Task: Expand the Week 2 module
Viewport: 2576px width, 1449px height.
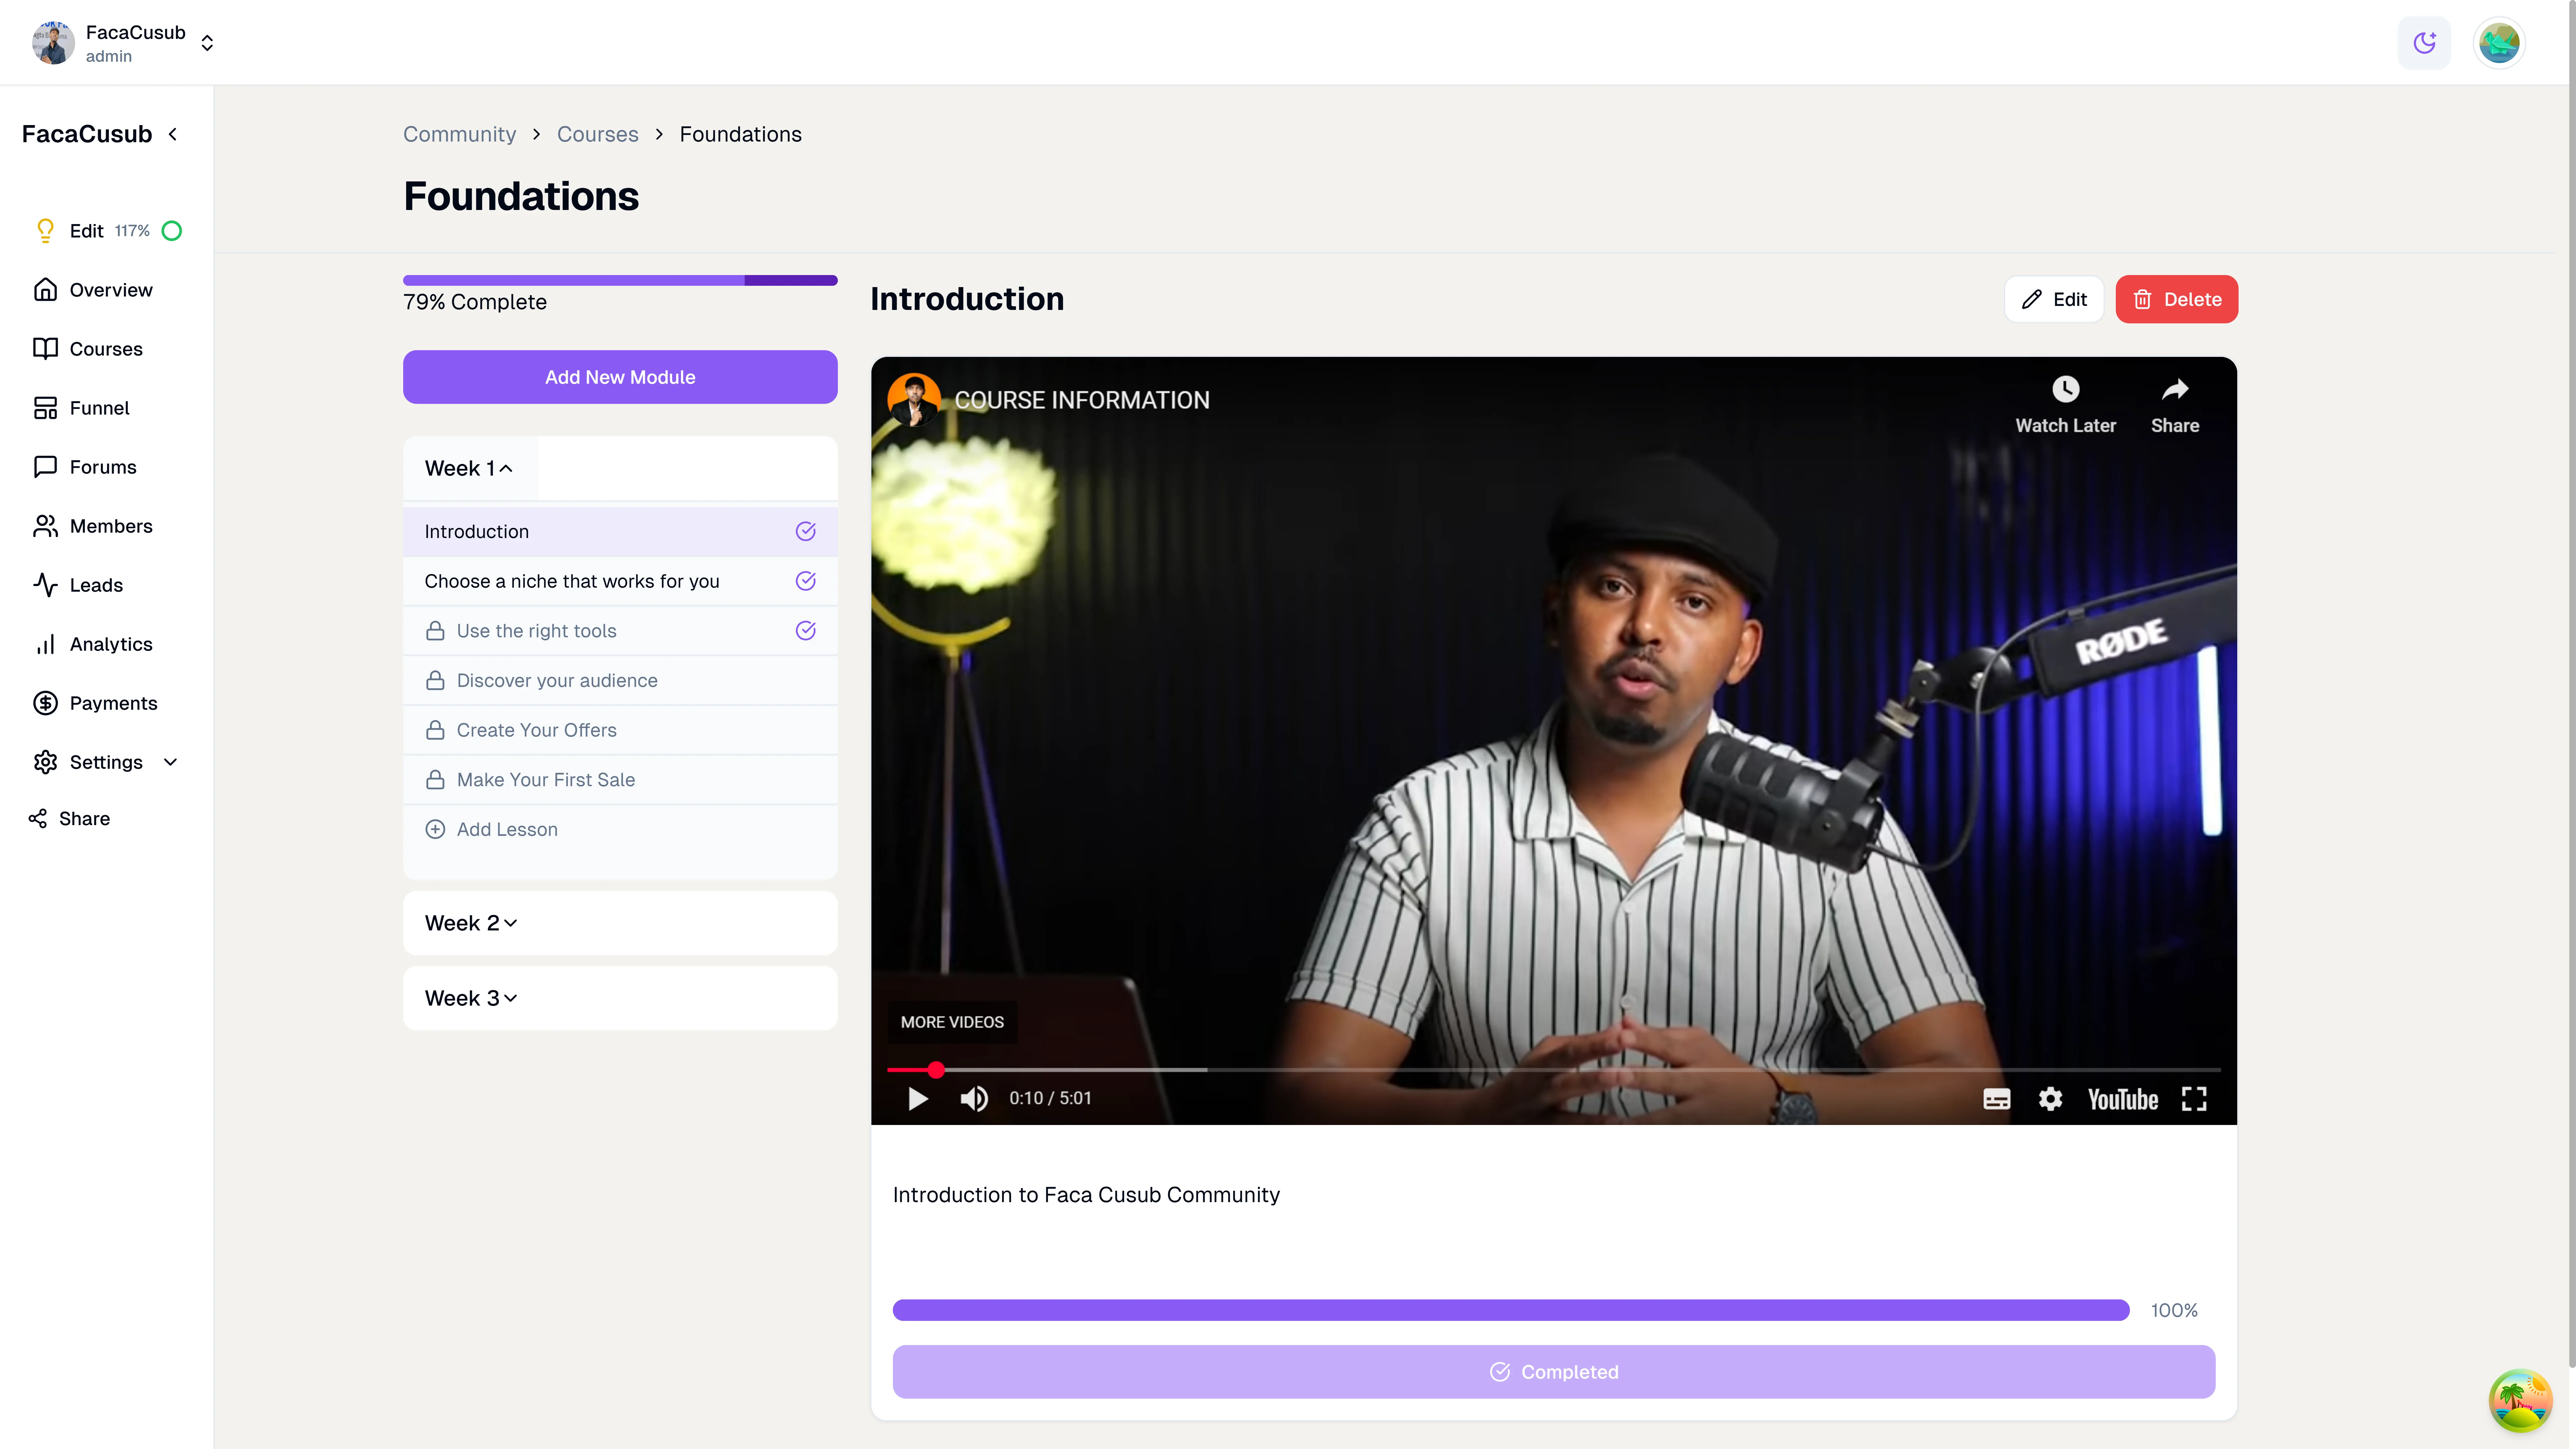Action: coord(620,923)
